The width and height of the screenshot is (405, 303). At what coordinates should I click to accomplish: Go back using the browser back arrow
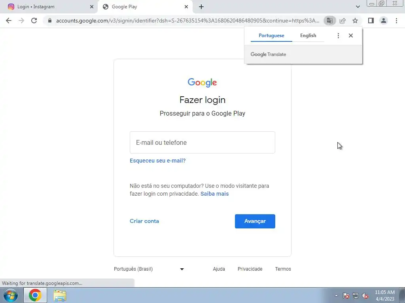click(9, 21)
